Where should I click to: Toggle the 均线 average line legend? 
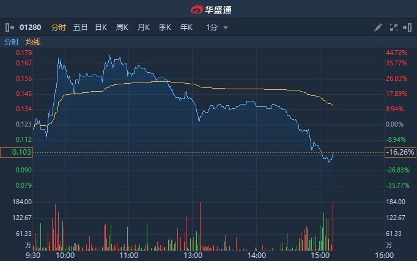[x=33, y=42]
